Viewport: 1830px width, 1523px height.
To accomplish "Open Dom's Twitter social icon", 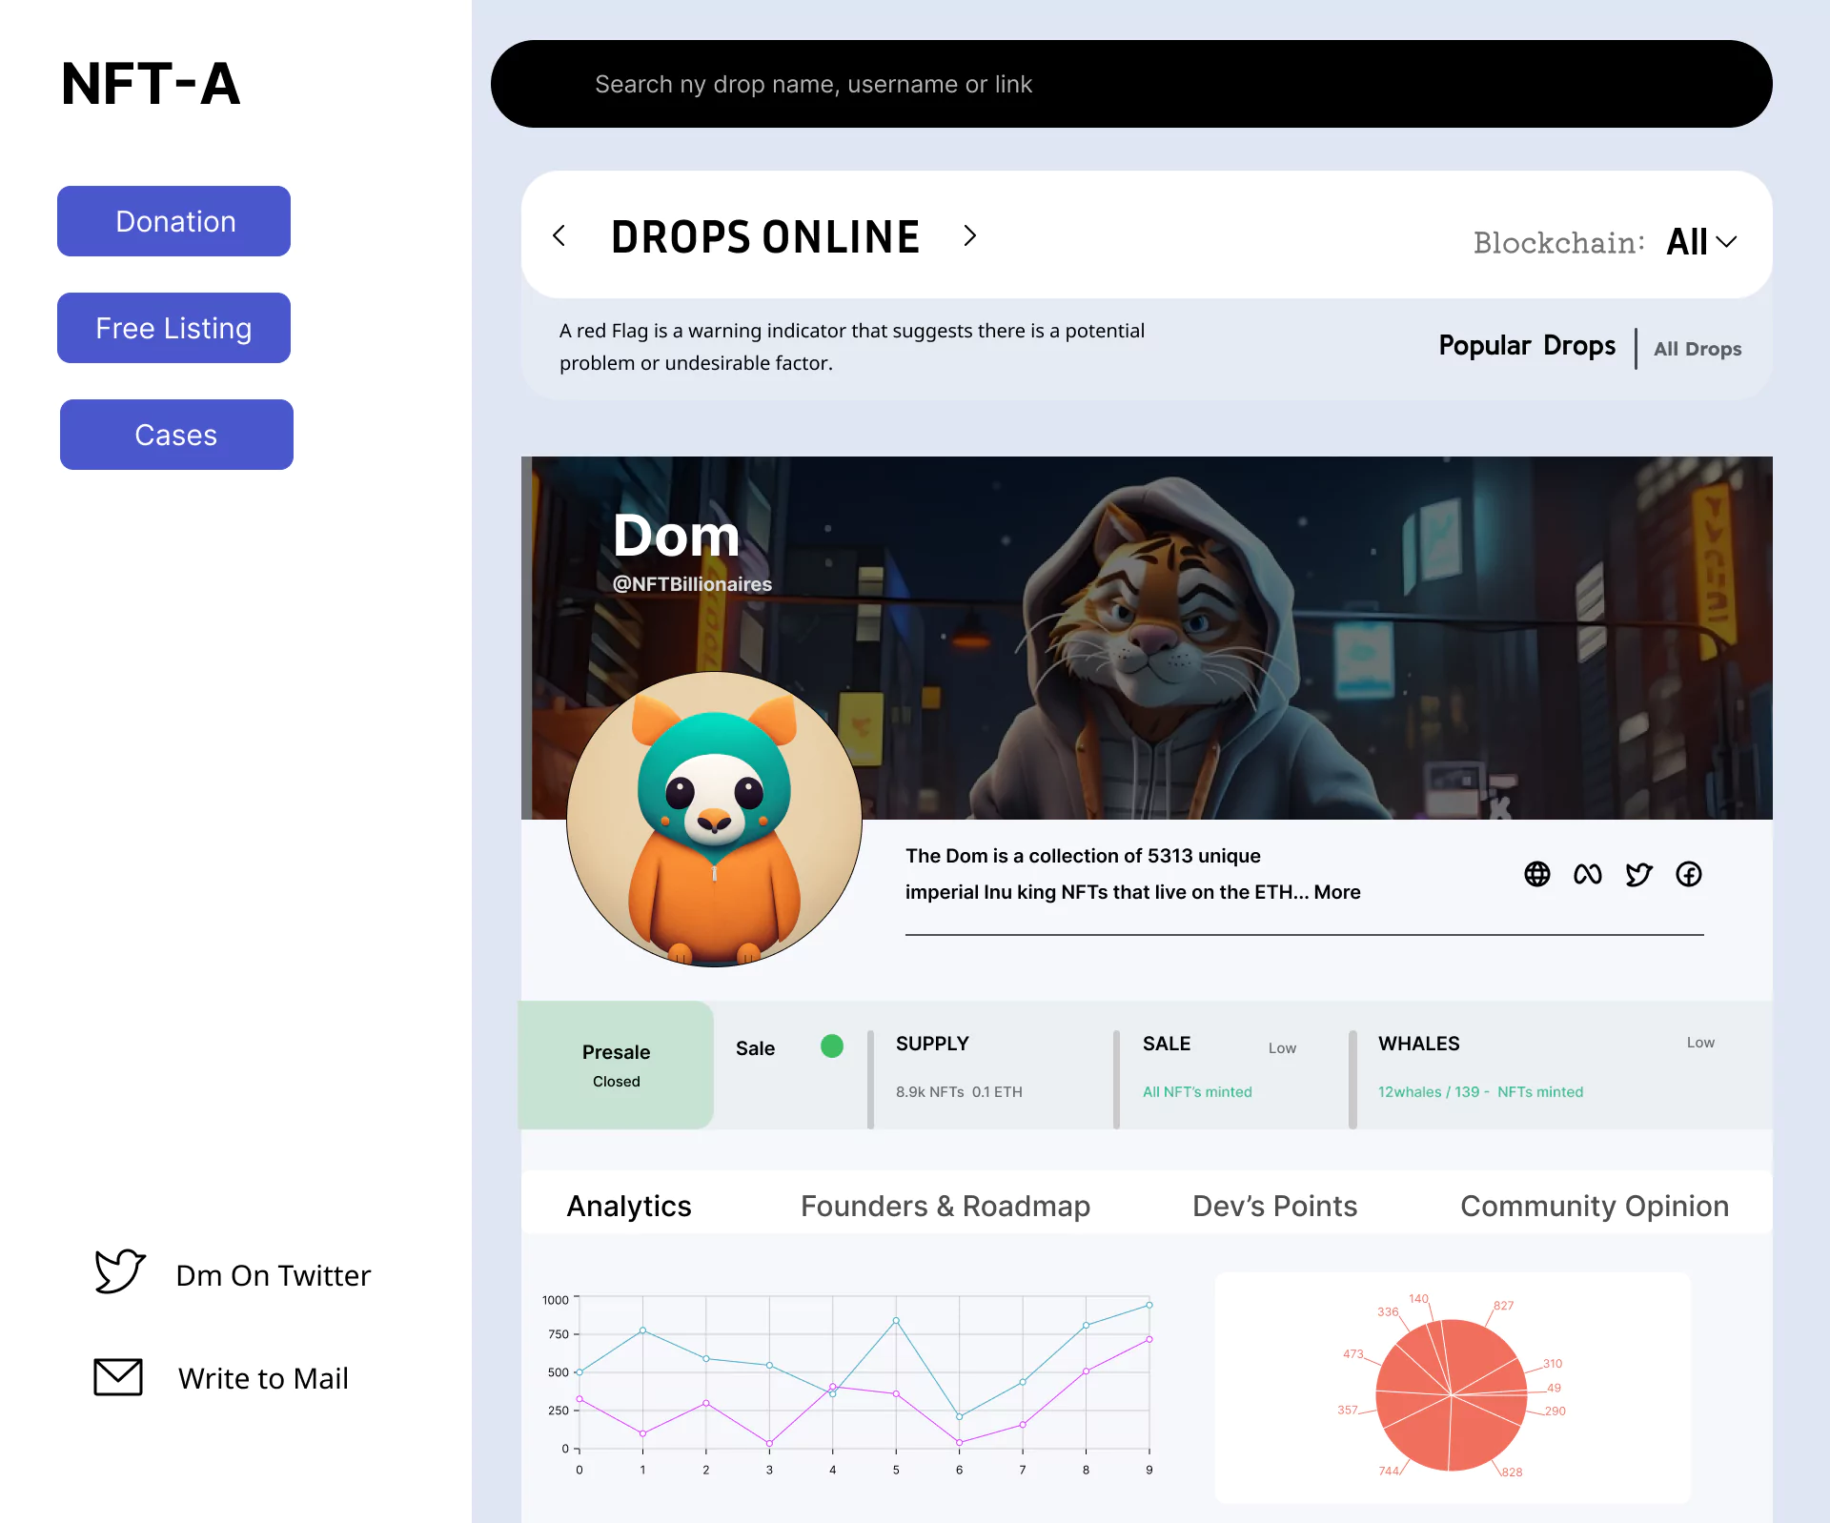I will point(1639,874).
